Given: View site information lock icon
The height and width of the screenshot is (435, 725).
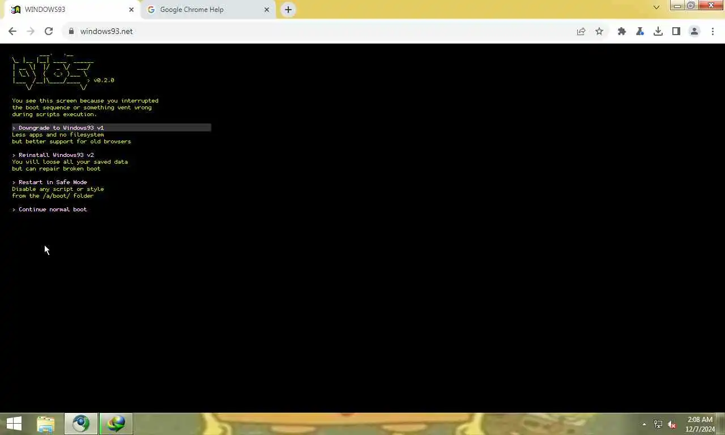Looking at the screenshot, I should [x=71, y=31].
